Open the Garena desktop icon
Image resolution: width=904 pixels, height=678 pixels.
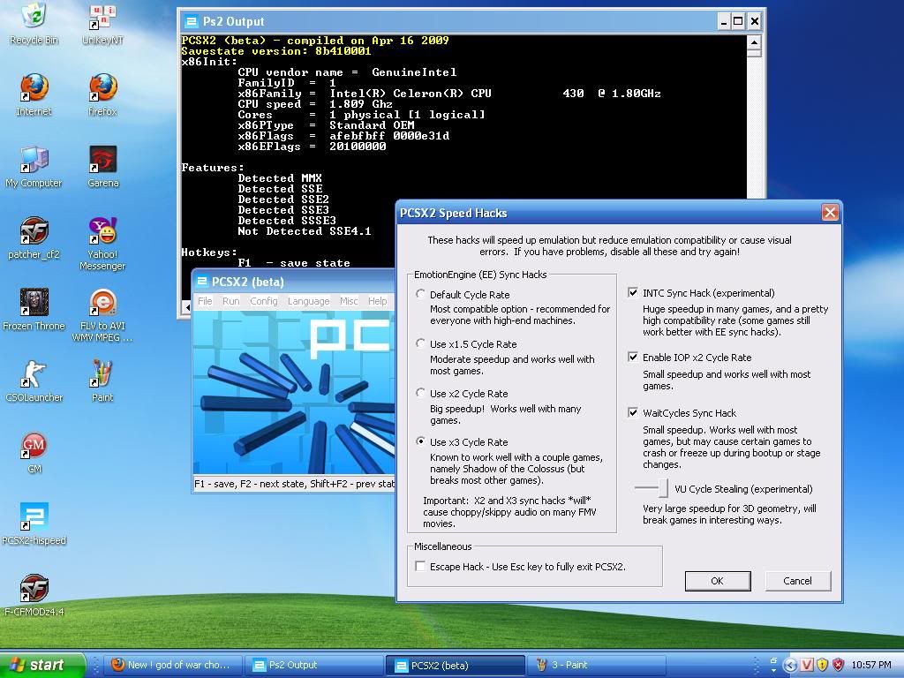[103, 161]
